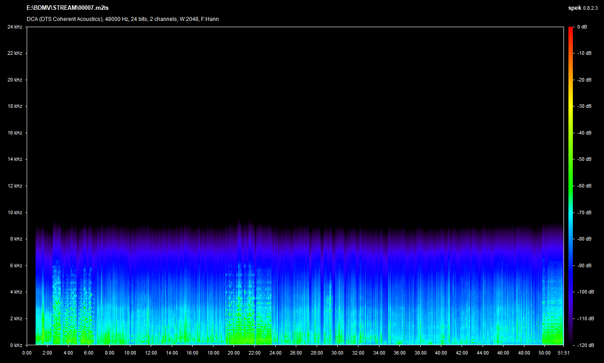Click the DCA codec info text line

tap(122, 19)
